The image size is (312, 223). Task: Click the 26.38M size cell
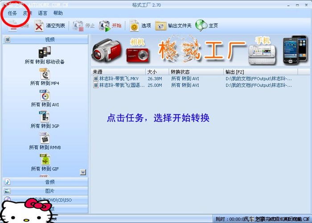click(155, 79)
